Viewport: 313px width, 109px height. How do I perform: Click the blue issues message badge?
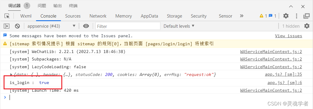click(x=273, y=16)
